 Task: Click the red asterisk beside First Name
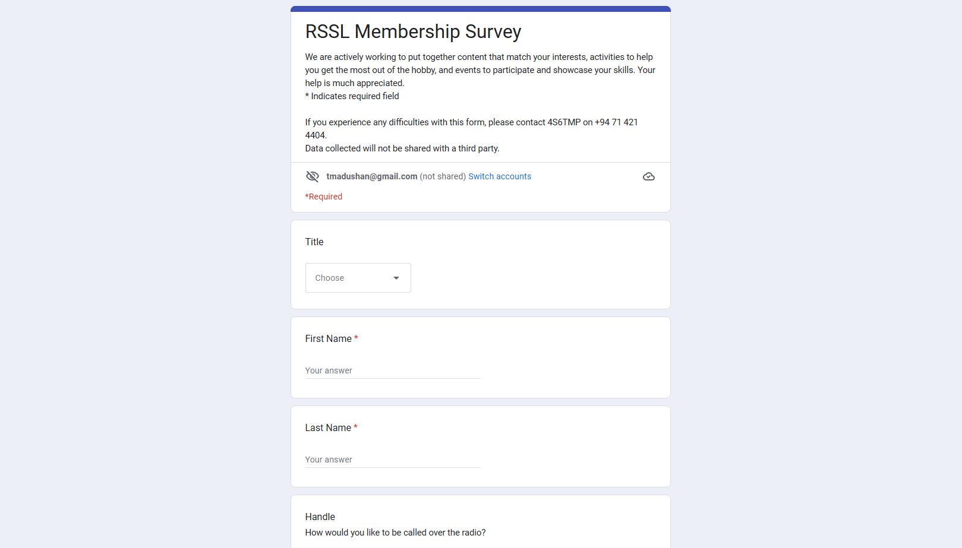pos(356,338)
